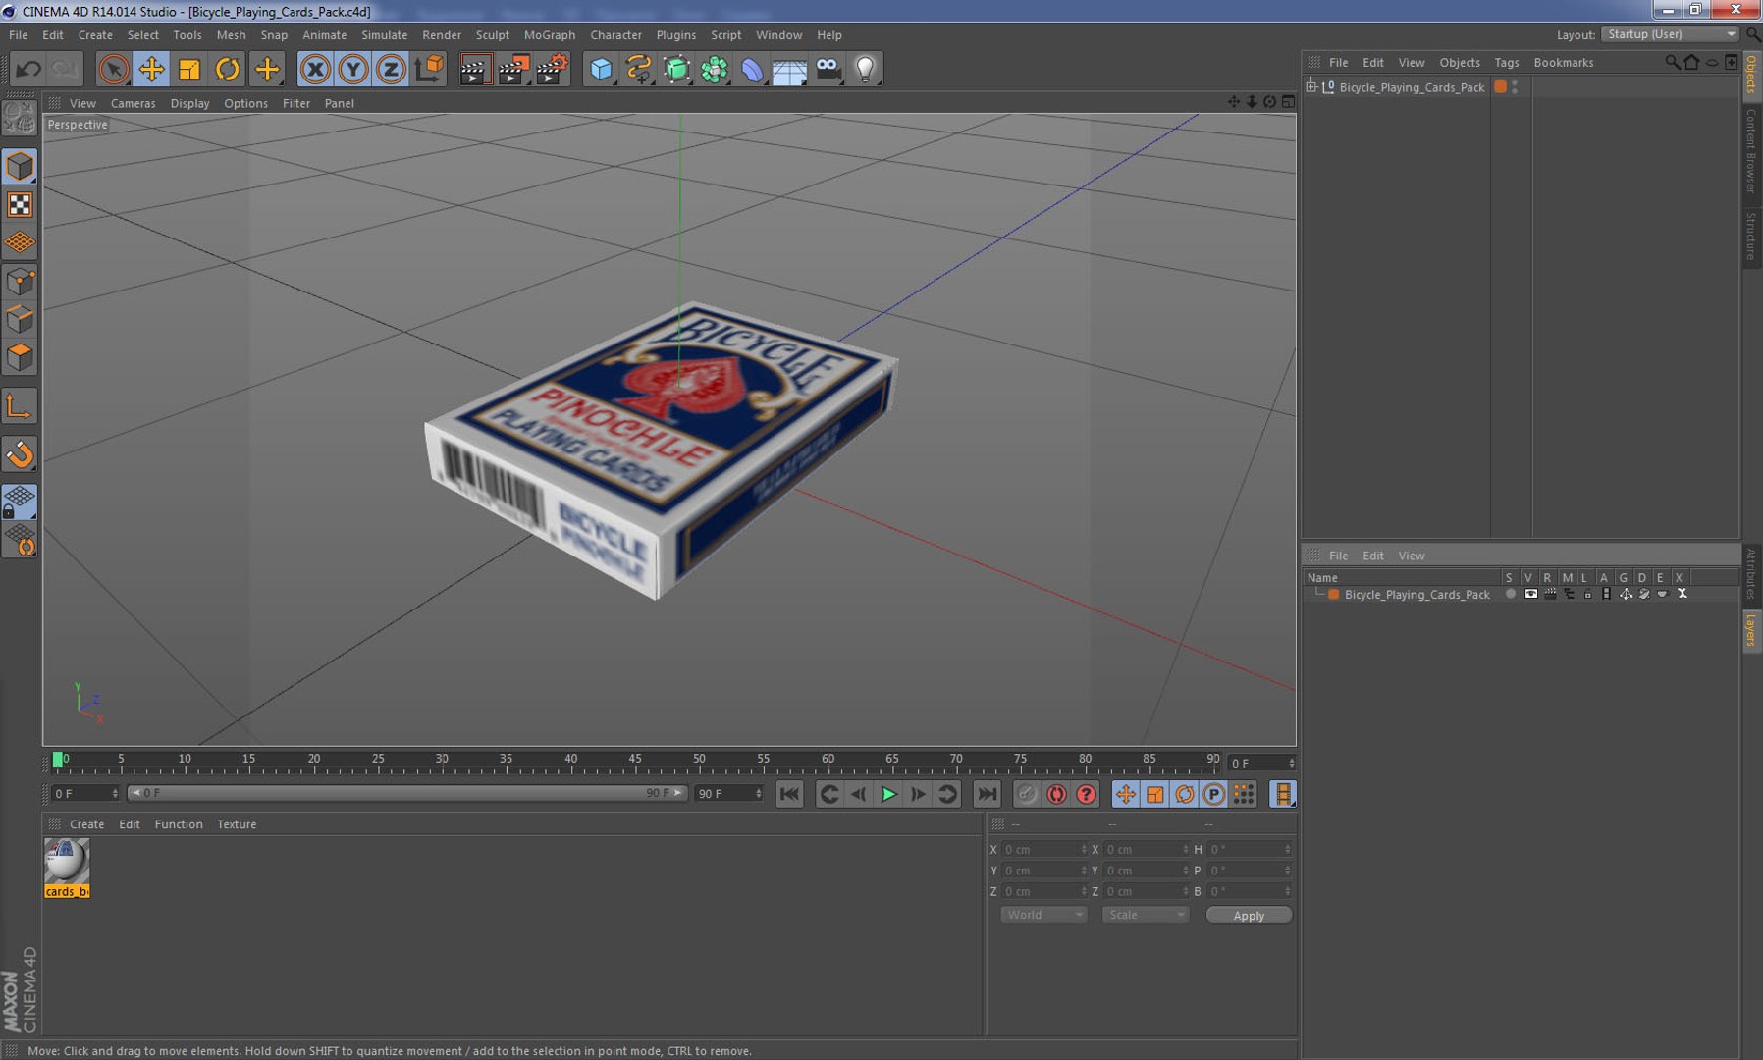Open Edit Render Settings
The width and height of the screenshot is (1763, 1060).
pyautogui.click(x=552, y=69)
